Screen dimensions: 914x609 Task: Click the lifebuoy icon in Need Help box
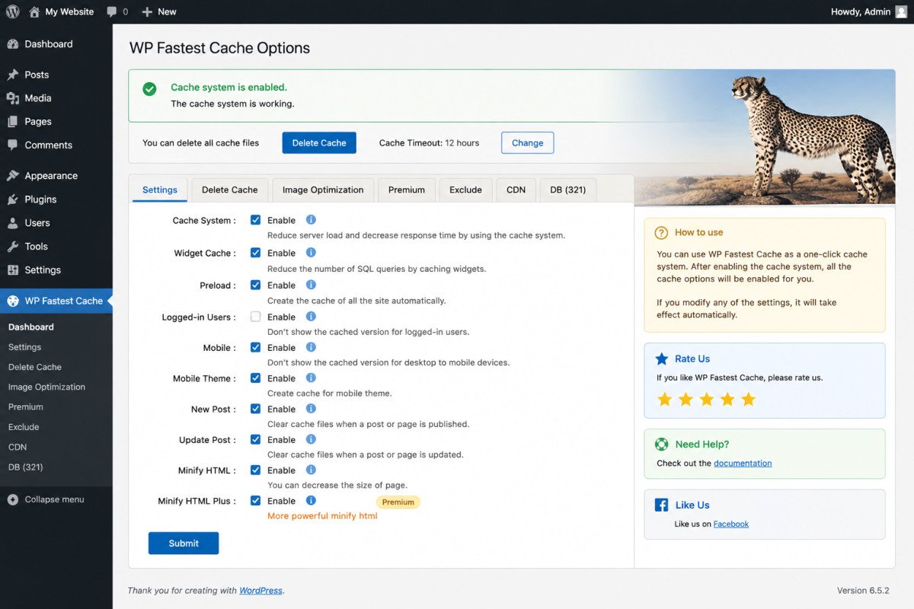click(661, 444)
